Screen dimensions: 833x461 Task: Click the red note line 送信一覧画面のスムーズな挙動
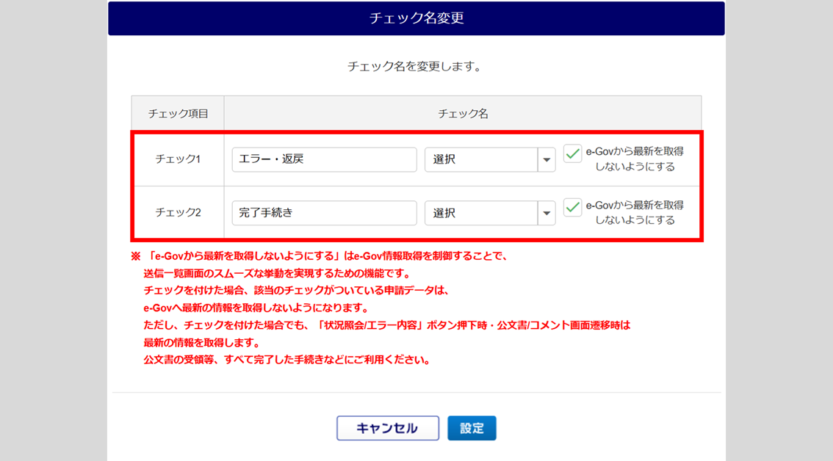tap(277, 274)
